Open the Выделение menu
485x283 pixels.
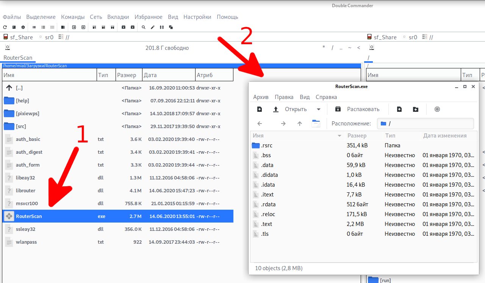(x=41, y=17)
